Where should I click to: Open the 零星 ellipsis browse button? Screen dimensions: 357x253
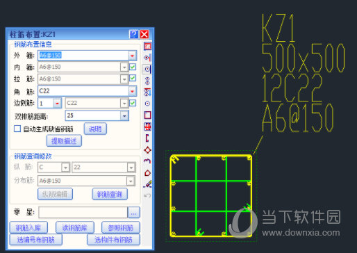coord(134,212)
